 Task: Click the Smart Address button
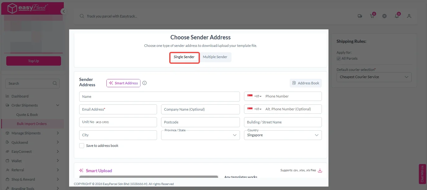(123, 83)
